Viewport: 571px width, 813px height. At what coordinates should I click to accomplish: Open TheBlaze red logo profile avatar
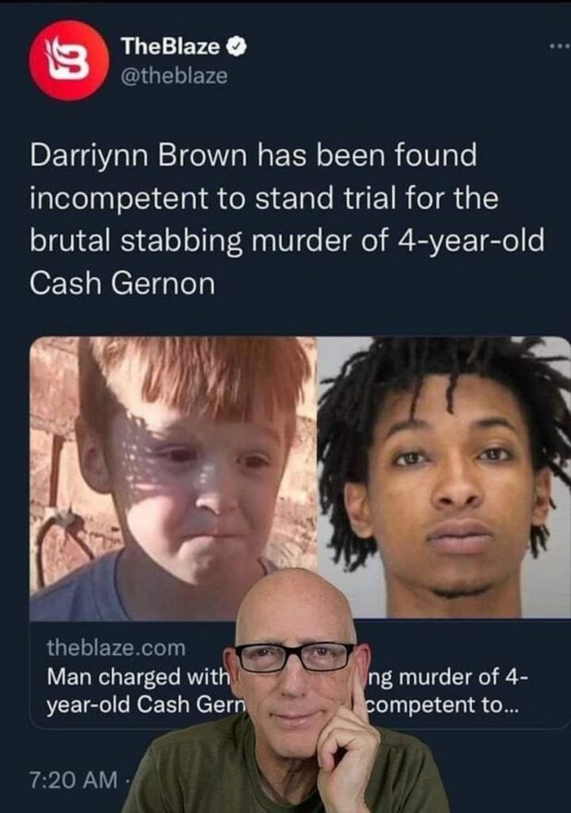click(69, 60)
